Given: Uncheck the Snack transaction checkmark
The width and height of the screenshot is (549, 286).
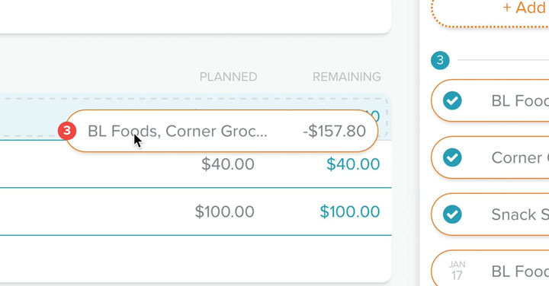Looking at the screenshot, I should [x=452, y=214].
